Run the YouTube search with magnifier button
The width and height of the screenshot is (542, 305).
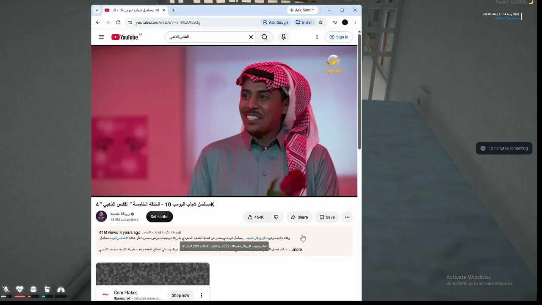pos(264,37)
